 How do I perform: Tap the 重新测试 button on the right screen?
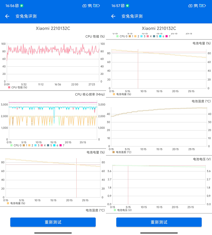(x=159, y=222)
